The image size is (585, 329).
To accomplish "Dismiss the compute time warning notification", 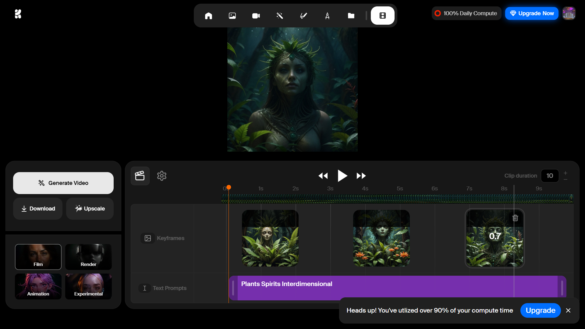I will point(568,310).
